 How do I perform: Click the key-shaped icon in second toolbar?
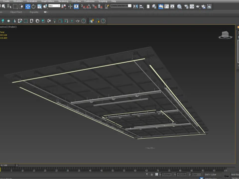coord(55,21)
